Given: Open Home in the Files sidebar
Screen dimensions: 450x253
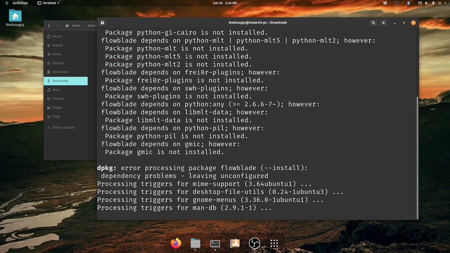Looking at the screenshot, I should [65, 54].
